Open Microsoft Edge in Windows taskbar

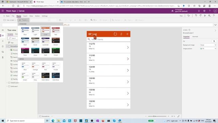53,121
